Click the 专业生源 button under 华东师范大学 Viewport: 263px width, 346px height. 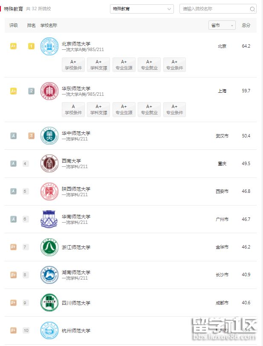tap(124, 109)
